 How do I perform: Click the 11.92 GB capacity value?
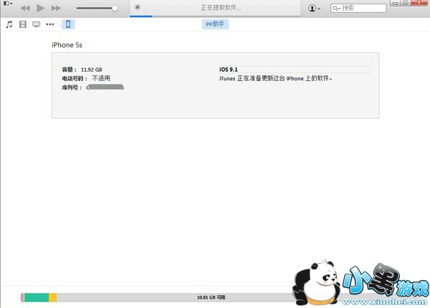(x=92, y=69)
